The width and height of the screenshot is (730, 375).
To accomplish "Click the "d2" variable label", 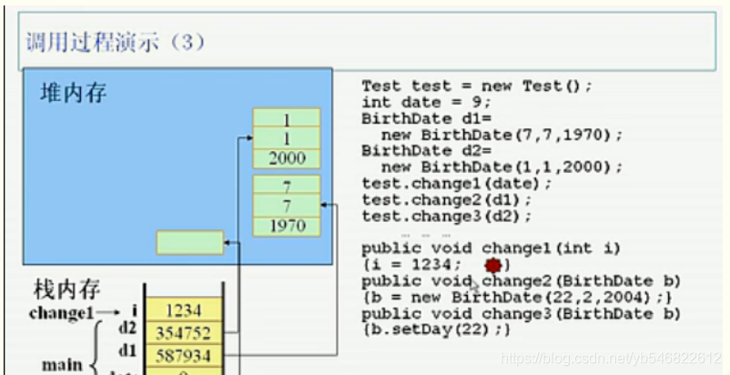I will (x=127, y=328).
